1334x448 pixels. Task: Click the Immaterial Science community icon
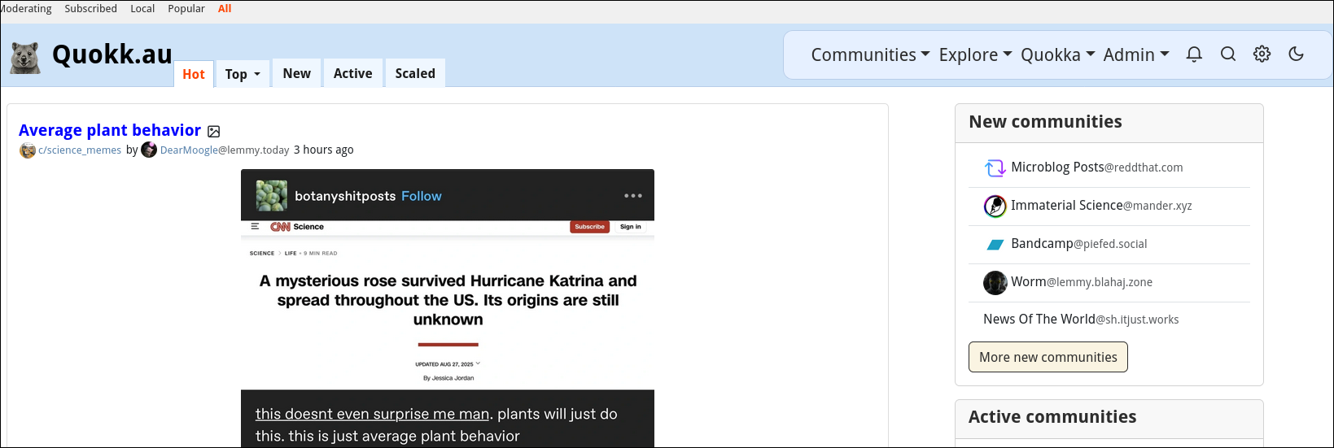pyautogui.click(x=995, y=206)
